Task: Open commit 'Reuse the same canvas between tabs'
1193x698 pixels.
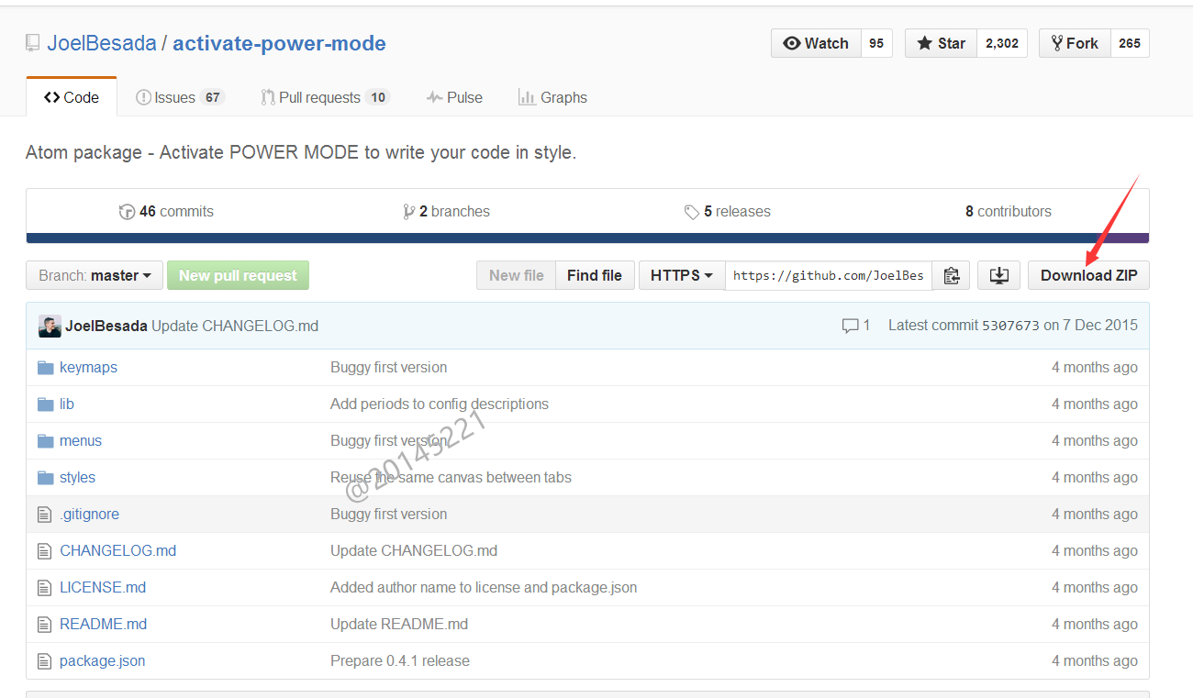Action: 451,477
